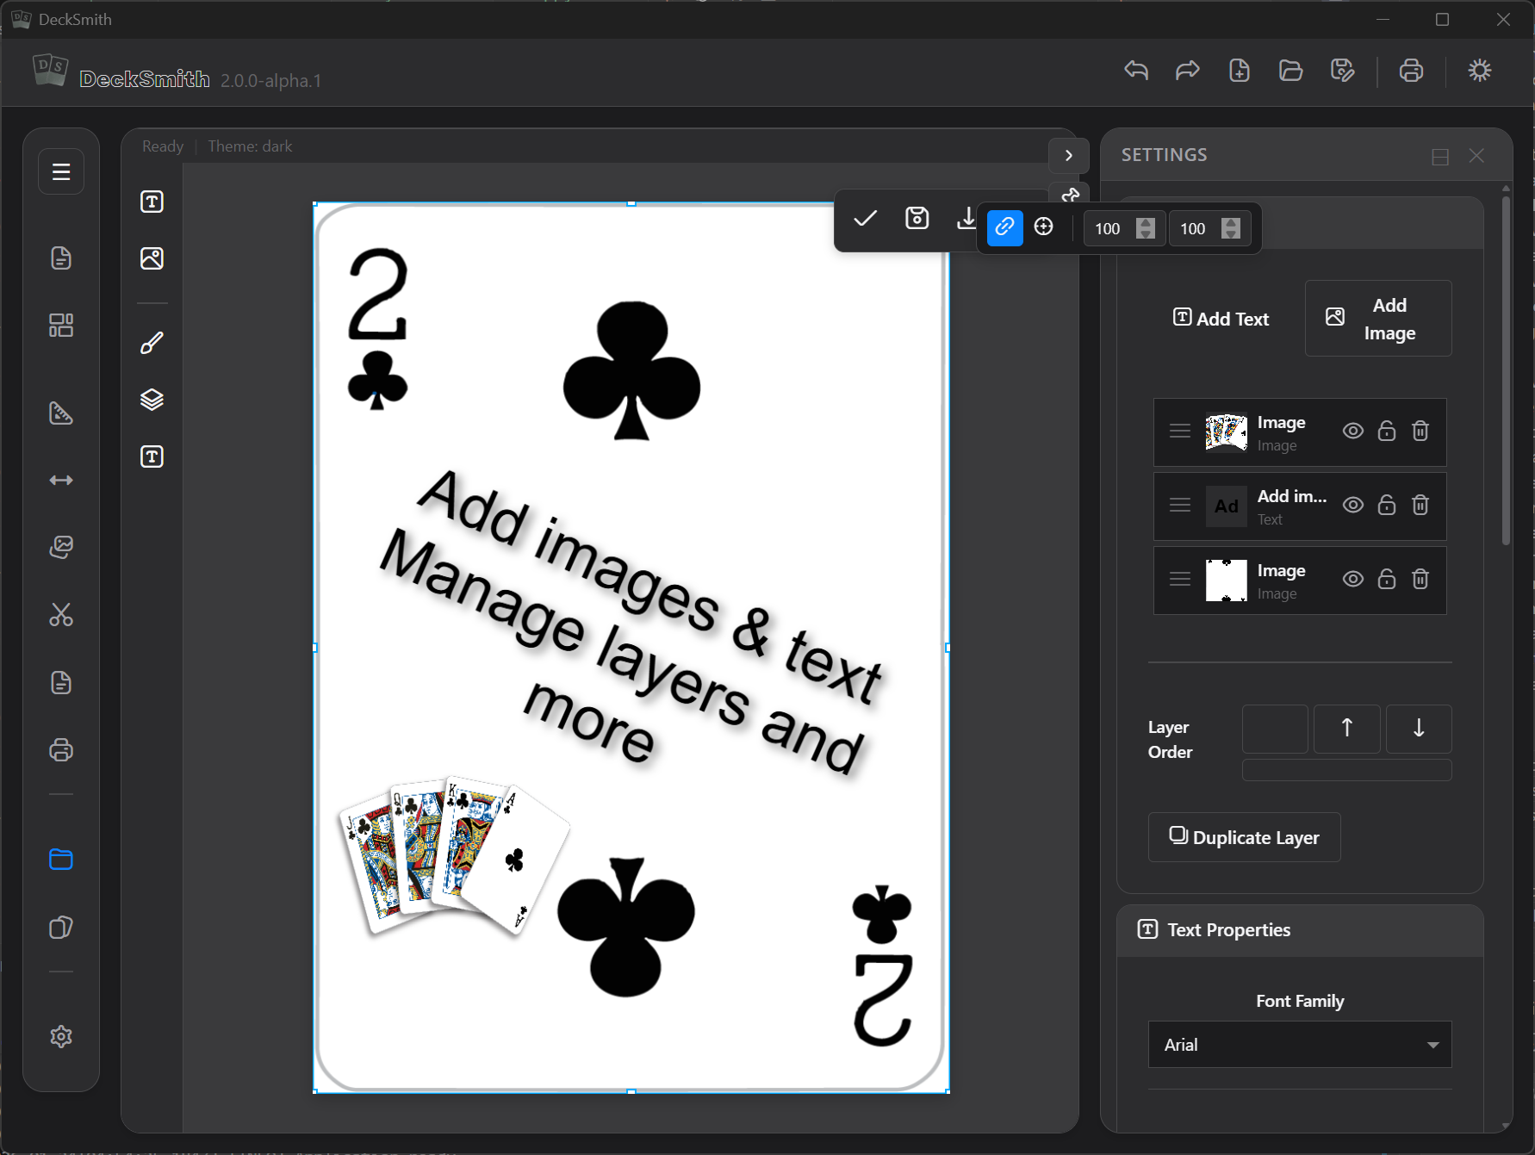Click the Print icon in the top toolbar
1535x1155 pixels.
(x=1411, y=71)
